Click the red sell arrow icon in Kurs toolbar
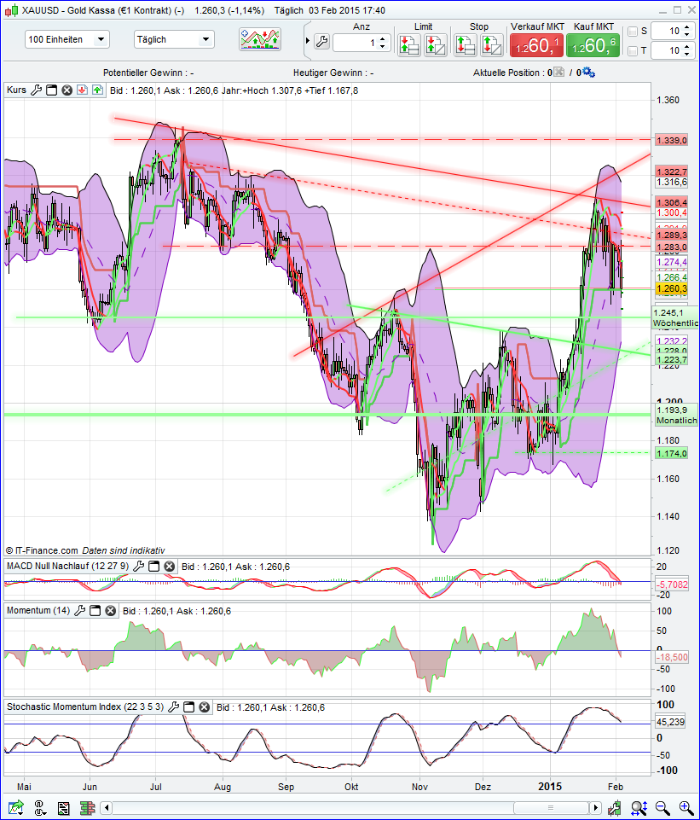Viewport: 700px width, 820px height. 82,89
